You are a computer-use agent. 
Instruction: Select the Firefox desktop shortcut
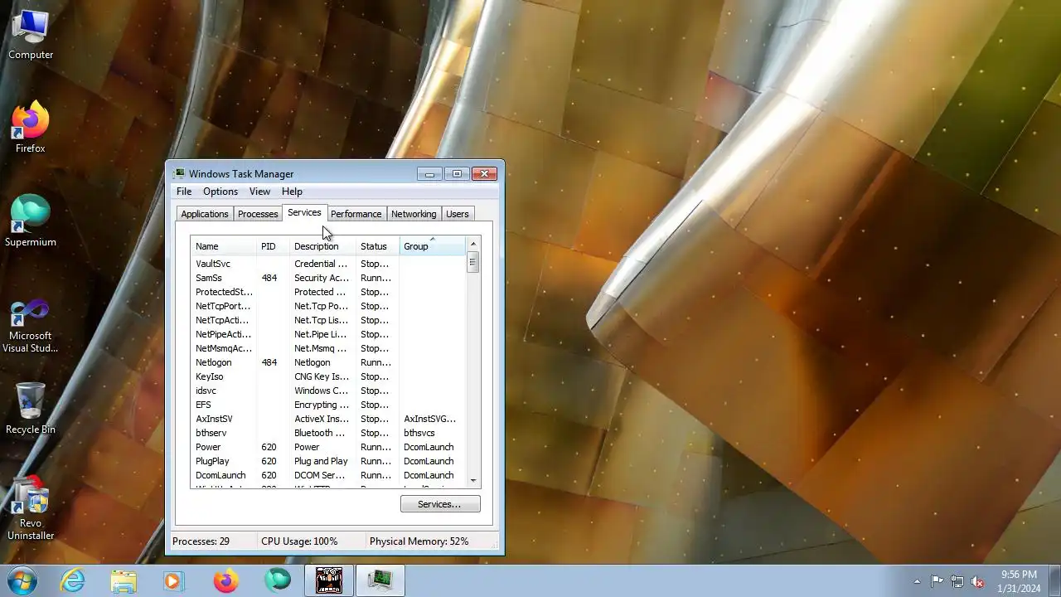coord(31,127)
